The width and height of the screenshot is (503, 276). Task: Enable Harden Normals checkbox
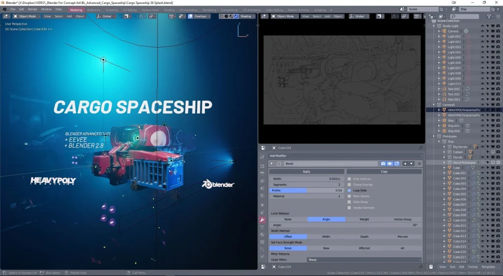point(349,208)
